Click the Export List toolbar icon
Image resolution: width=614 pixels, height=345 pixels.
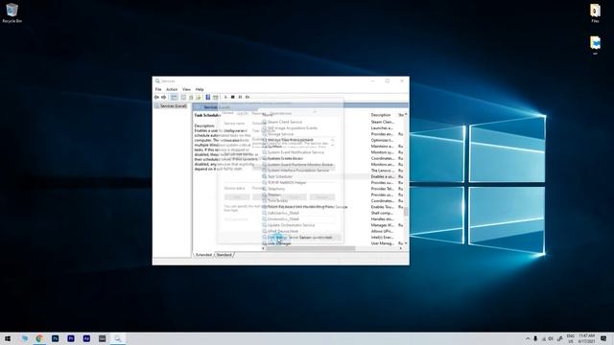[x=199, y=97]
